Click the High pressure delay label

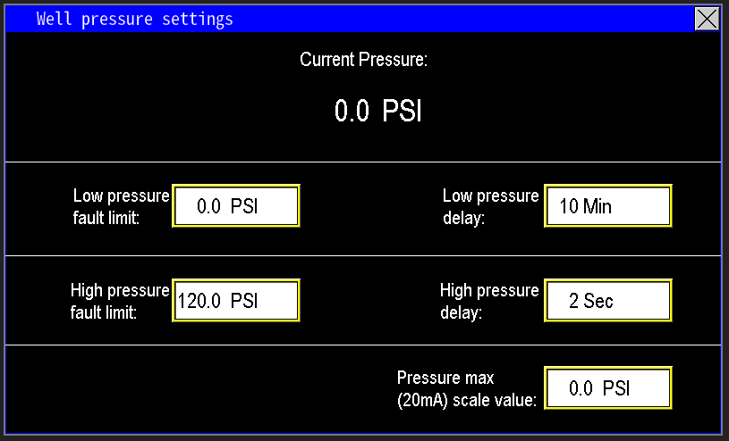pos(489,301)
